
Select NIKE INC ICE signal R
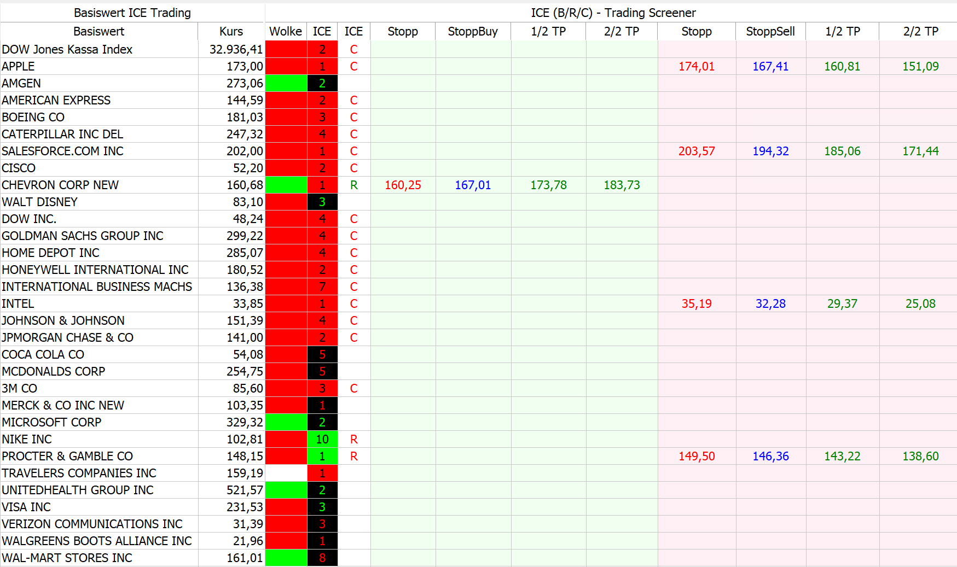point(353,439)
